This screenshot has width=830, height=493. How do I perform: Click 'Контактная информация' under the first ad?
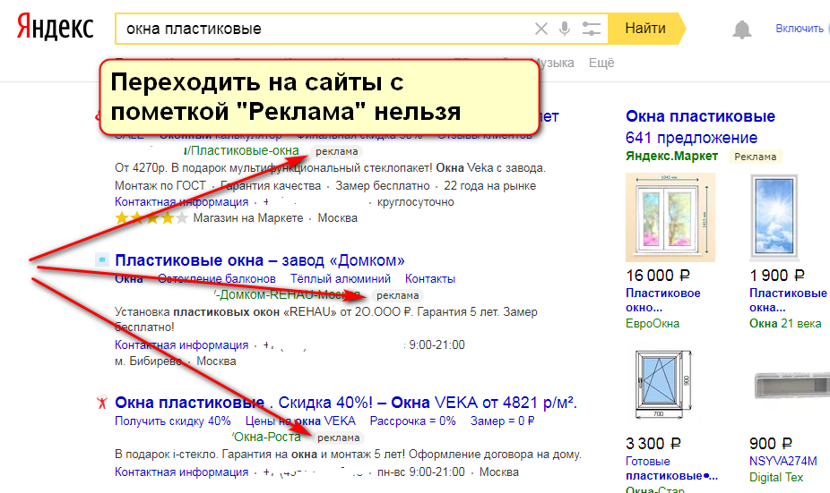[x=182, y=202]
